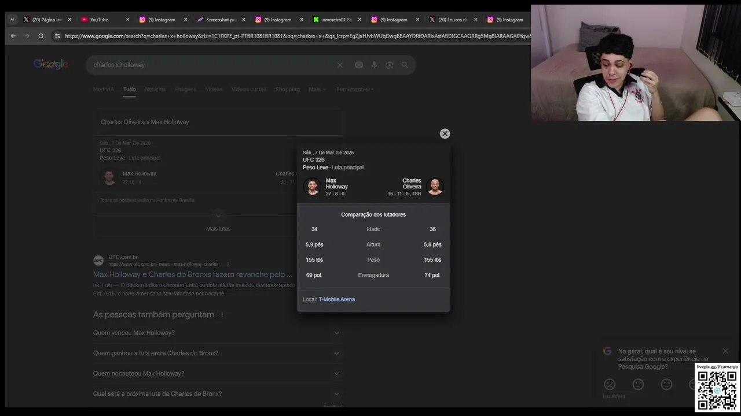Close the YouTube tab
The image size is (741, 416).
127,20
